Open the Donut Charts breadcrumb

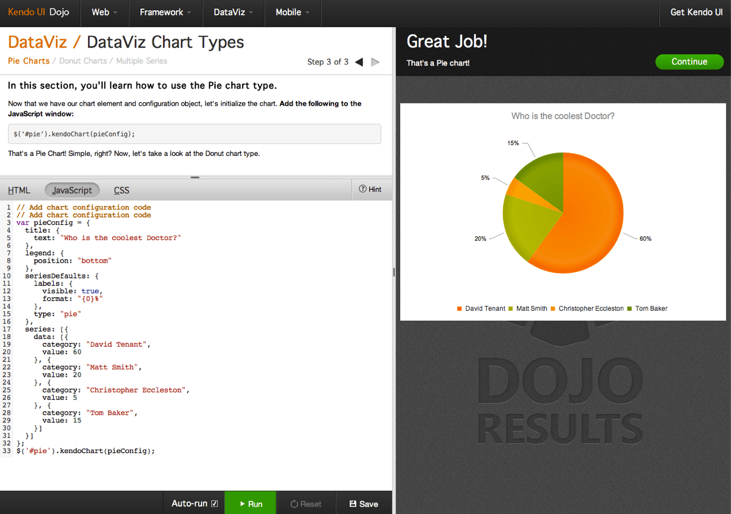tap(83, 60)
